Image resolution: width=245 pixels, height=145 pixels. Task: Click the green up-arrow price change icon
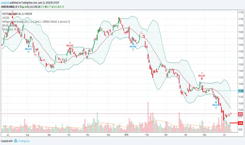(x=23, y=7)
